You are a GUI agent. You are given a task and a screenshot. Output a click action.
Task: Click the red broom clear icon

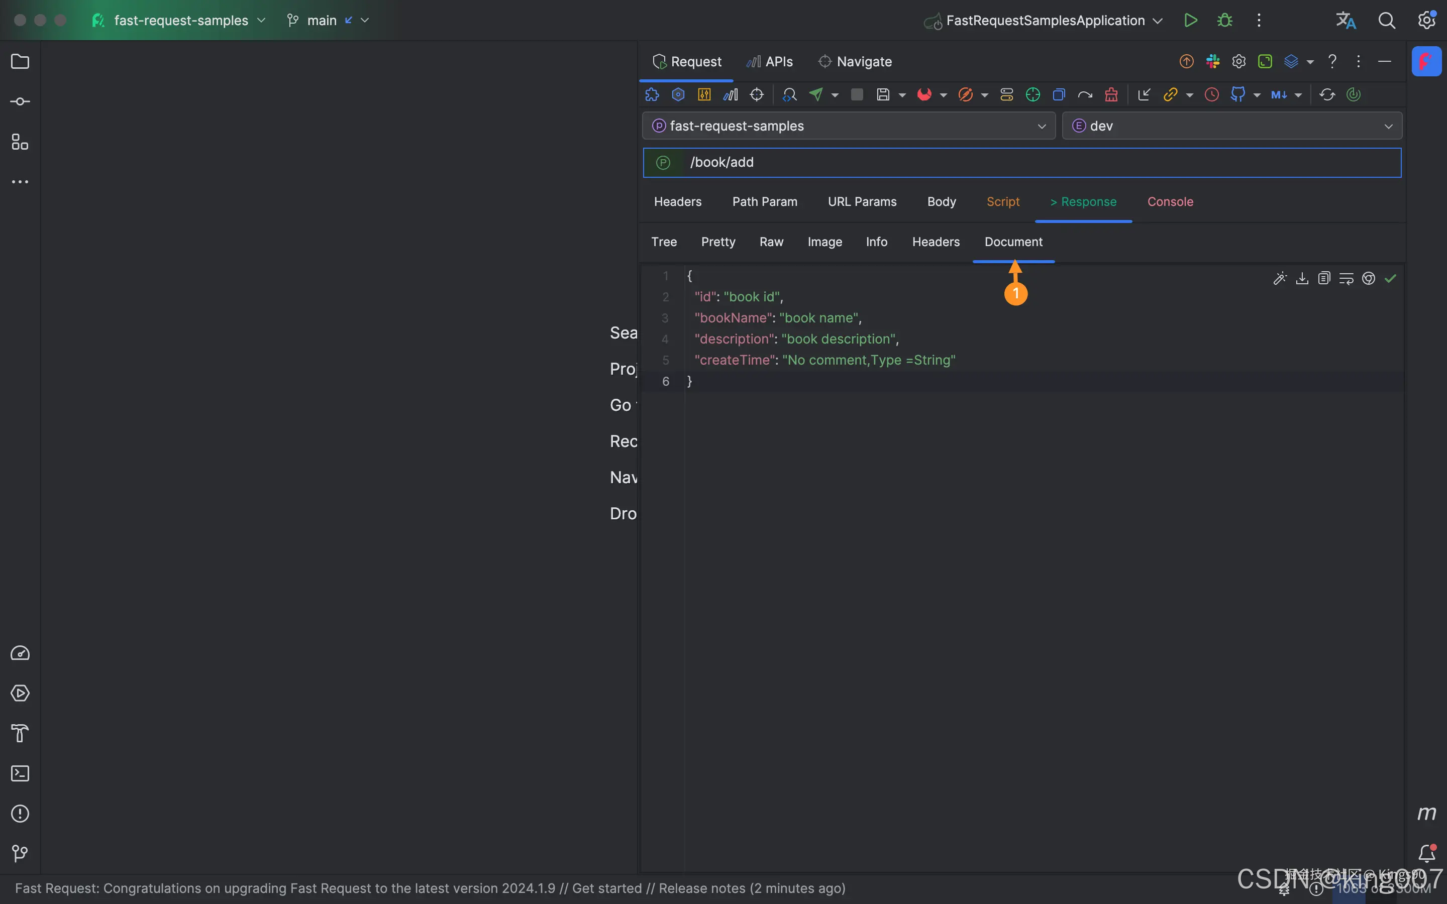(1111, 94)
